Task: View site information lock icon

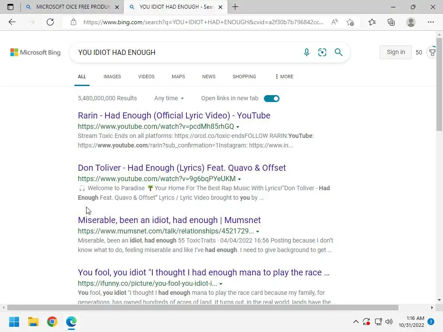Action: pos(74,22)
